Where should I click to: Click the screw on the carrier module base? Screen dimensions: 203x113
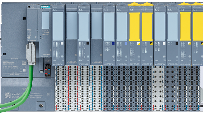coord(41,106)
